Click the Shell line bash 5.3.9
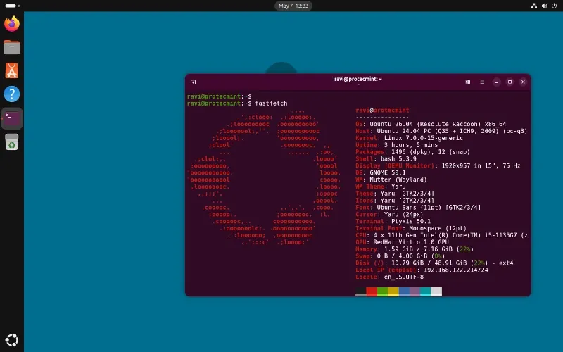 [386, 159]
